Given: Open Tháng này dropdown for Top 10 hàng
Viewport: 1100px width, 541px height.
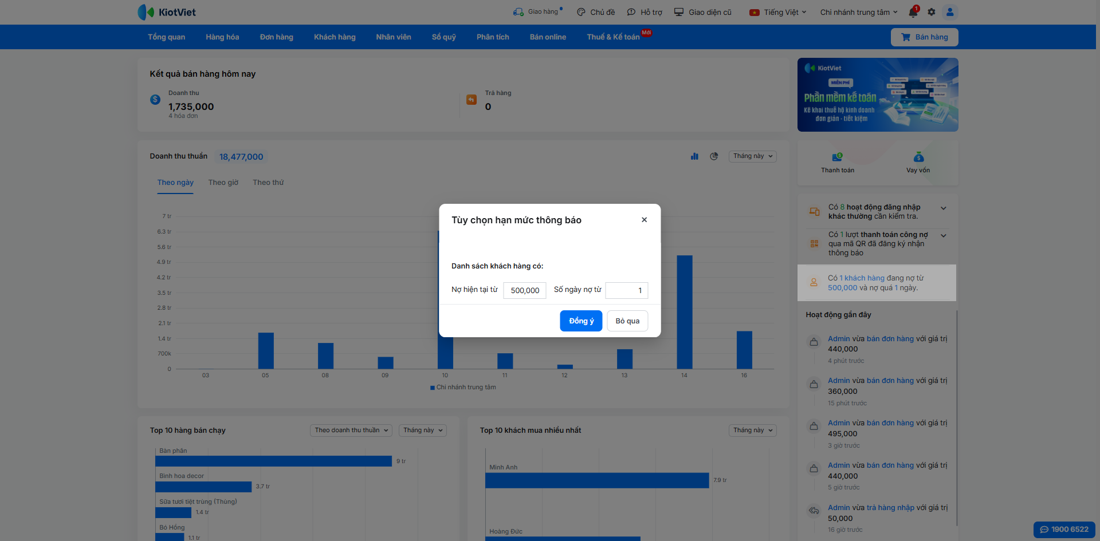Looking at the screenshot, I should coord(423,431).
